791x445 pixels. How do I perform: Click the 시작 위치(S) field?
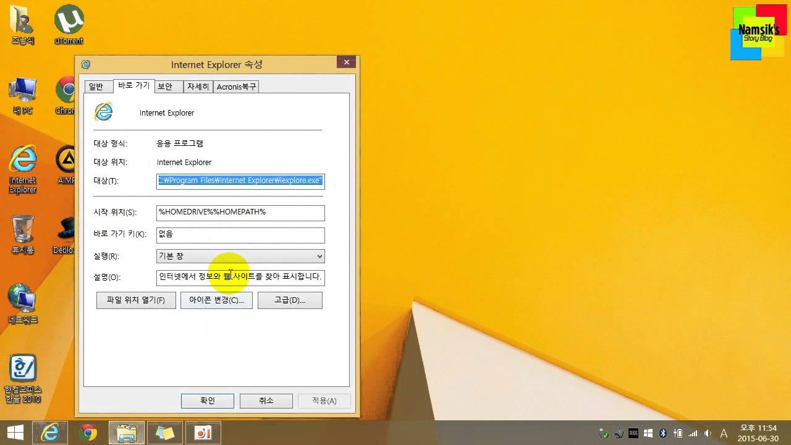point(240,213)
